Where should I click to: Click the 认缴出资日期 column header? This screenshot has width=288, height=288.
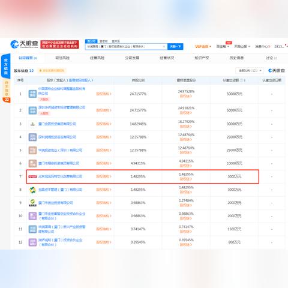pyautogui.click(x=272, y=80)
